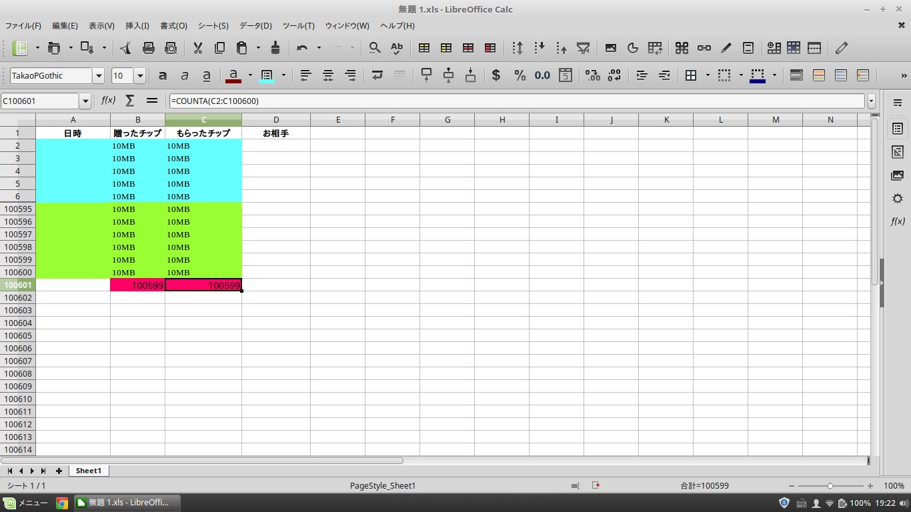Click the Print icon in the toolbar
The height and width of the screenshot is (512, 911).
coord(149,48)
